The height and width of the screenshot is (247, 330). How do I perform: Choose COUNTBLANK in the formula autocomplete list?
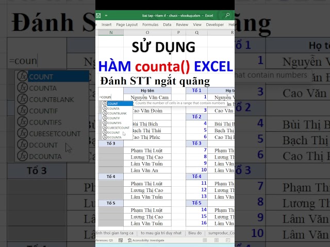[118, 113]
